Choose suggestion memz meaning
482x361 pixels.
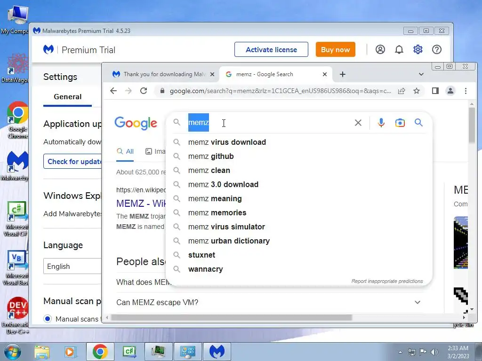click(x=299, y=199)
